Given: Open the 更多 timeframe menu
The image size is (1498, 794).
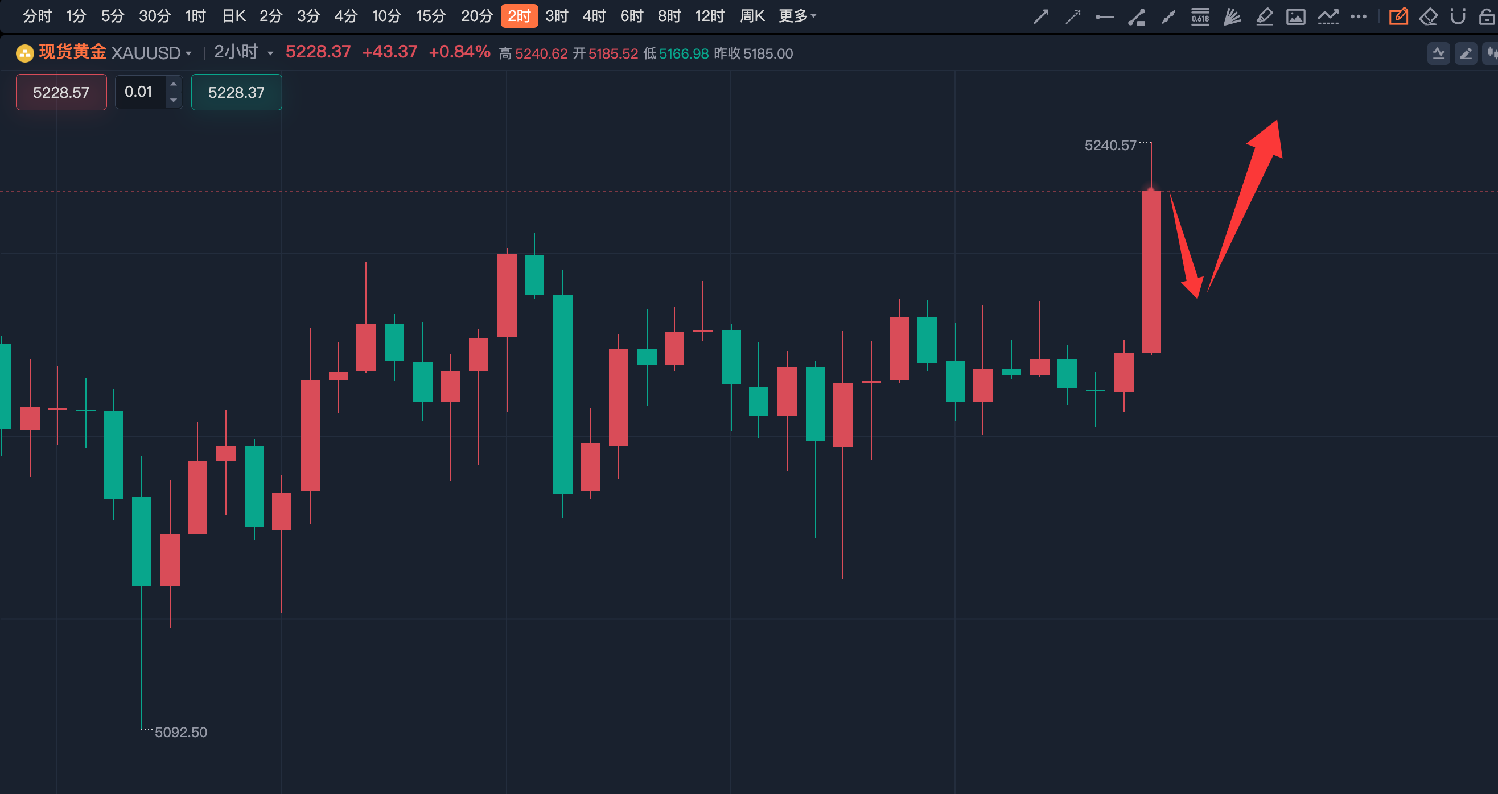Looking at the screenshot, I should (x=797, y=16).
